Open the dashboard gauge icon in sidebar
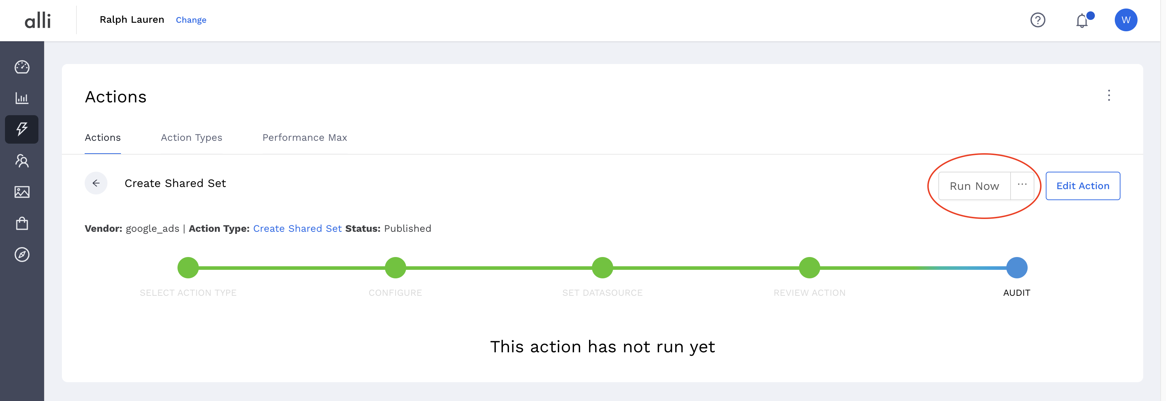Image resolution: width=1166 pixels, height=401 pixels. coord(22,67)
